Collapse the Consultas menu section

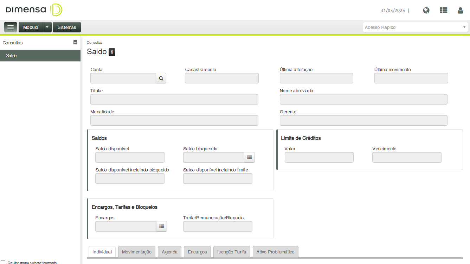[x=75, y=42]
